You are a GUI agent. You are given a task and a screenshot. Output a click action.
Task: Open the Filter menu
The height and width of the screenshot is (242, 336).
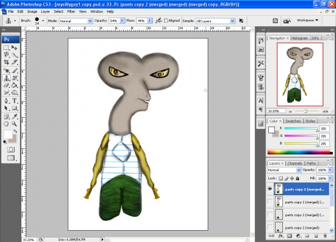71,12
